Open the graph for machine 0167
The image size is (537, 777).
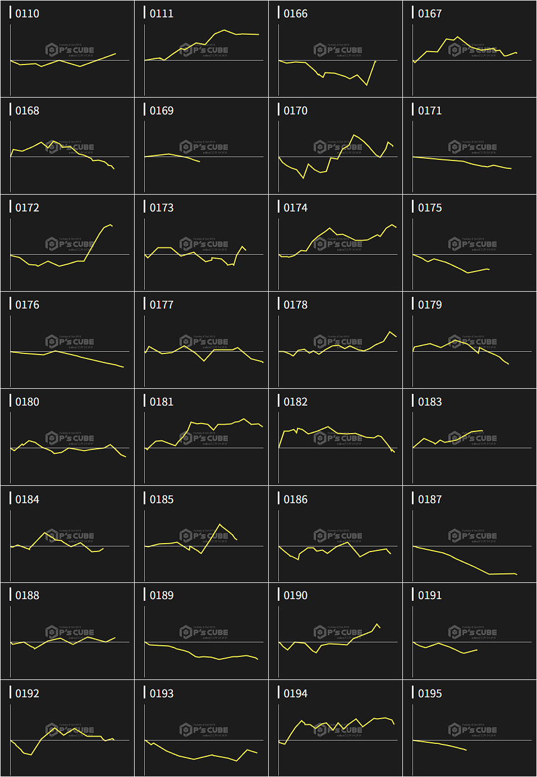coord(470,56)
